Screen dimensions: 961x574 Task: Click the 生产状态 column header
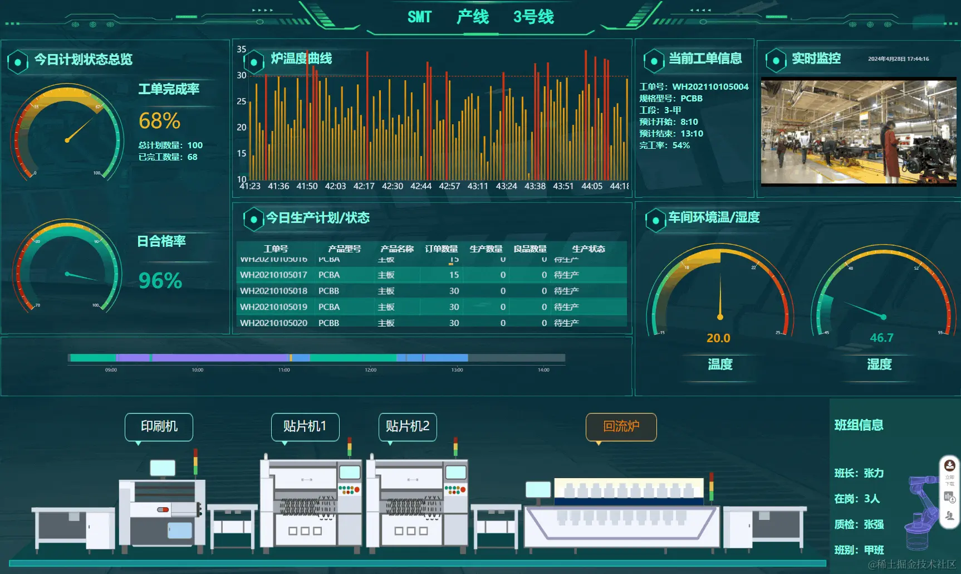[x=589, y=249]
